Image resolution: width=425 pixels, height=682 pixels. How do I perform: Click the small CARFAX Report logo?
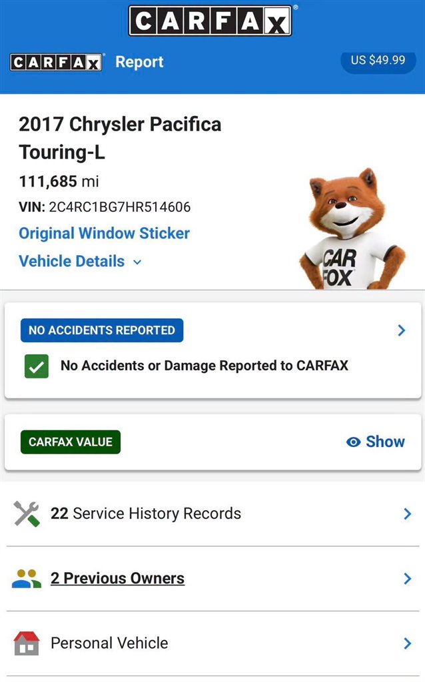[56, 62]
